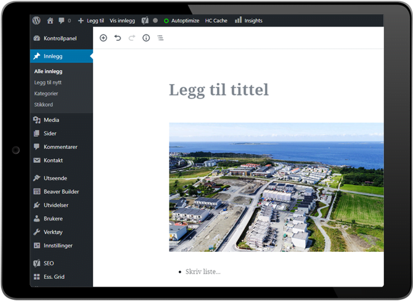Image resolution: width=413 pixels, height=301 pixels.
Task: Undo the last editor change
Action: tap(117, 38)
